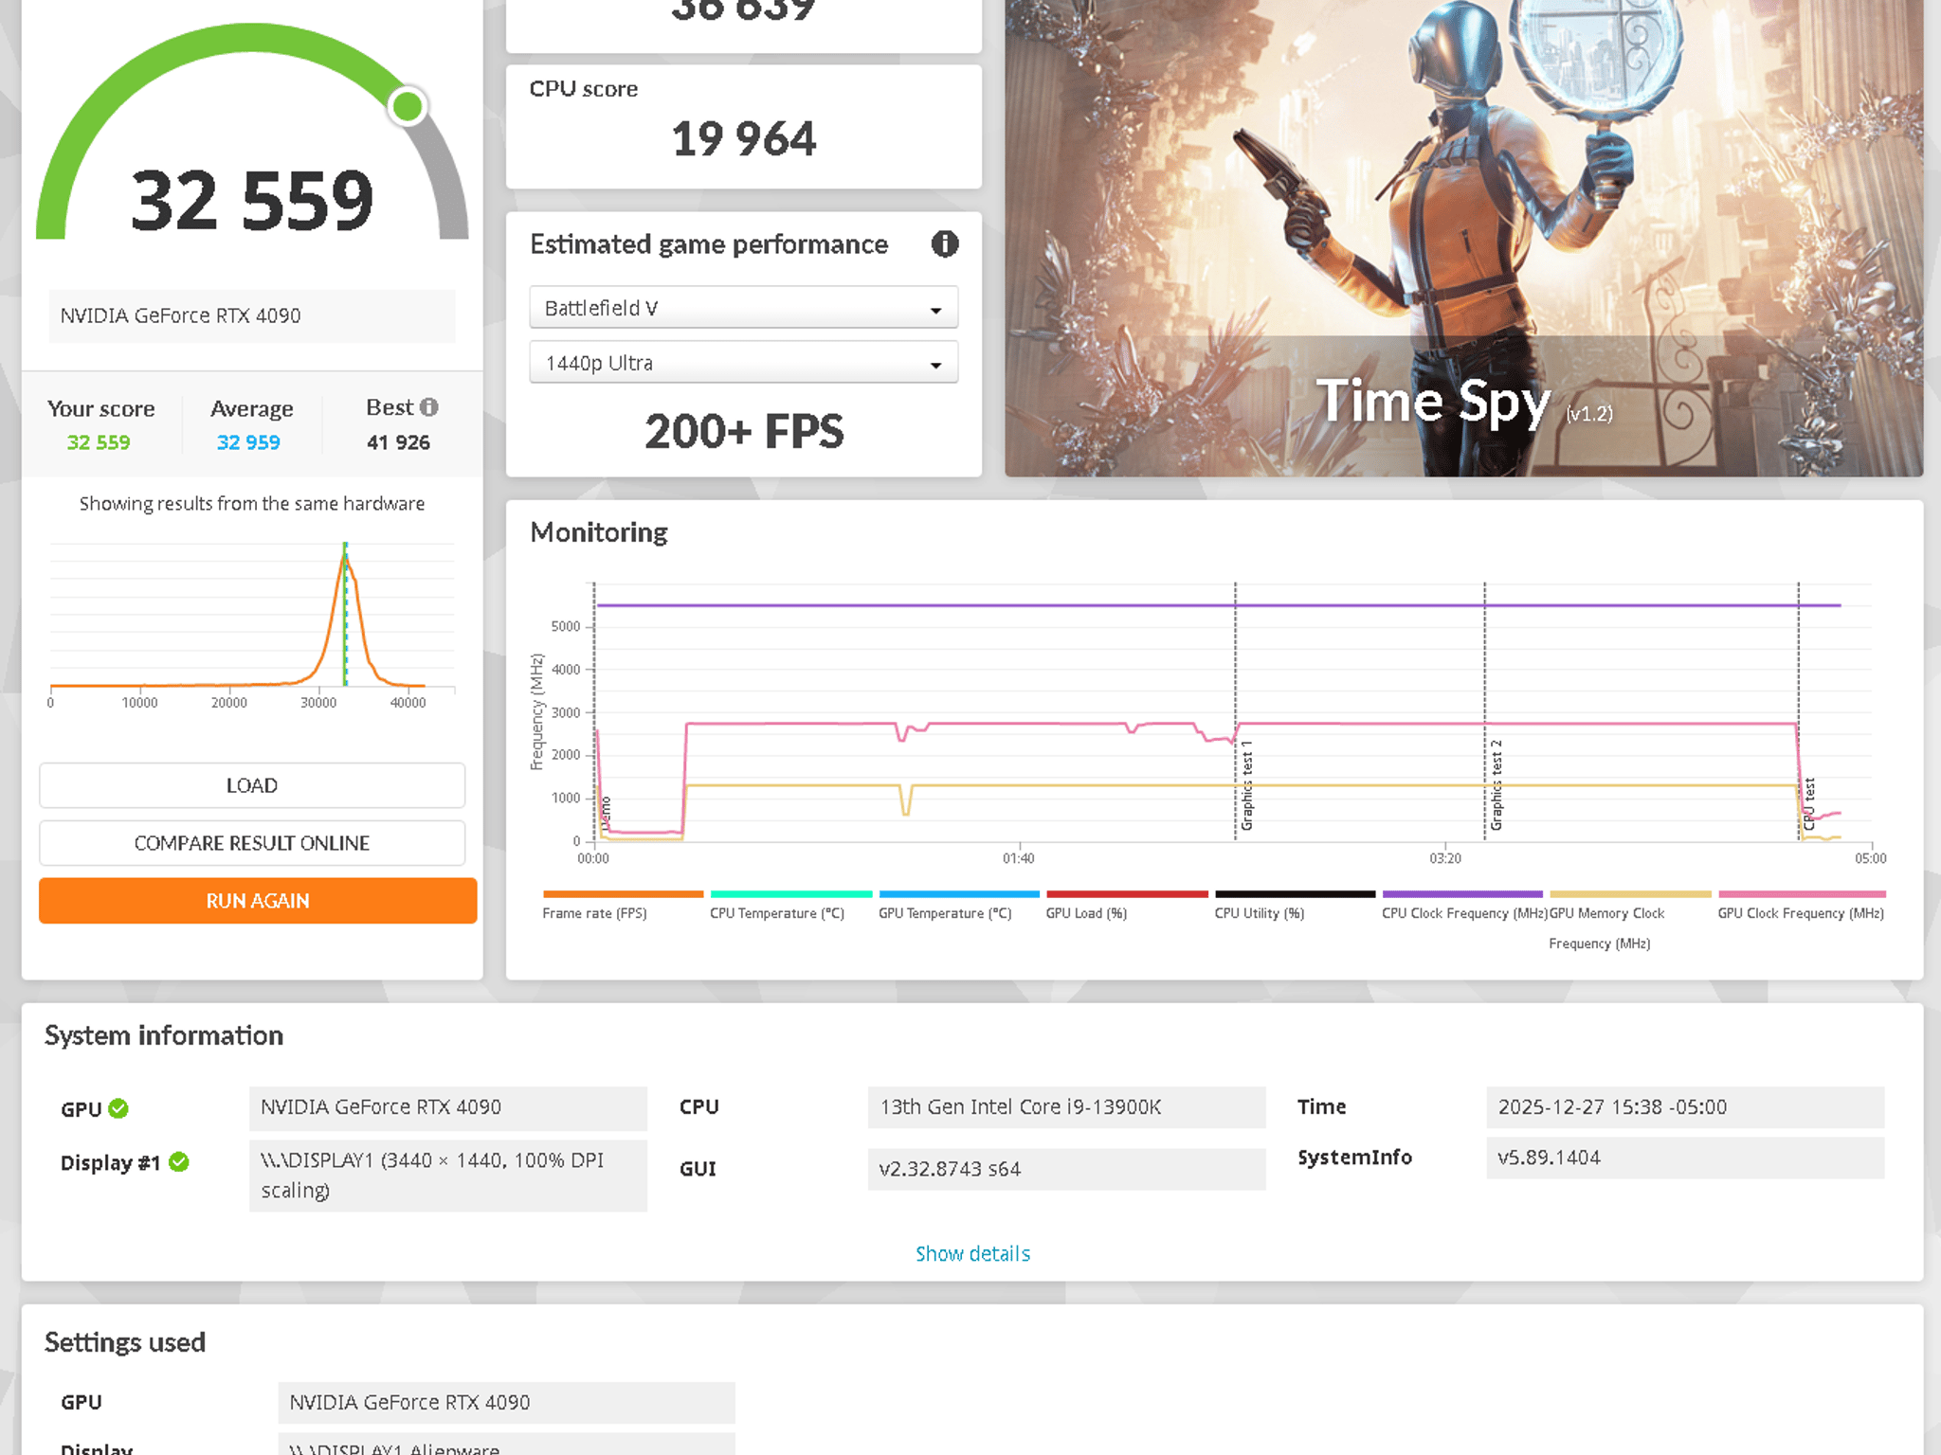Click the green checkmark beside GPU
1941x1455 pixels.
coord(117,1108)
